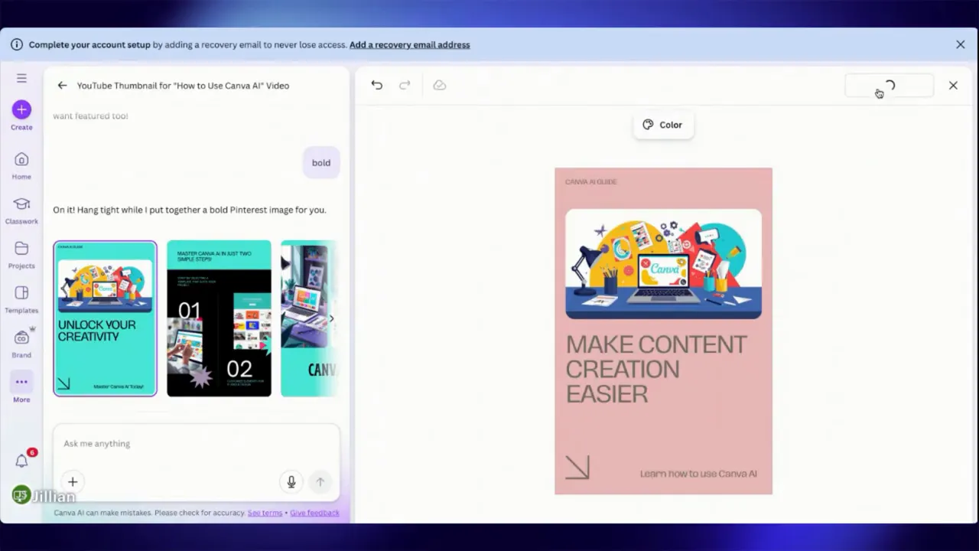
Task: Click the redo arrow
Action: tap(405, 85)
